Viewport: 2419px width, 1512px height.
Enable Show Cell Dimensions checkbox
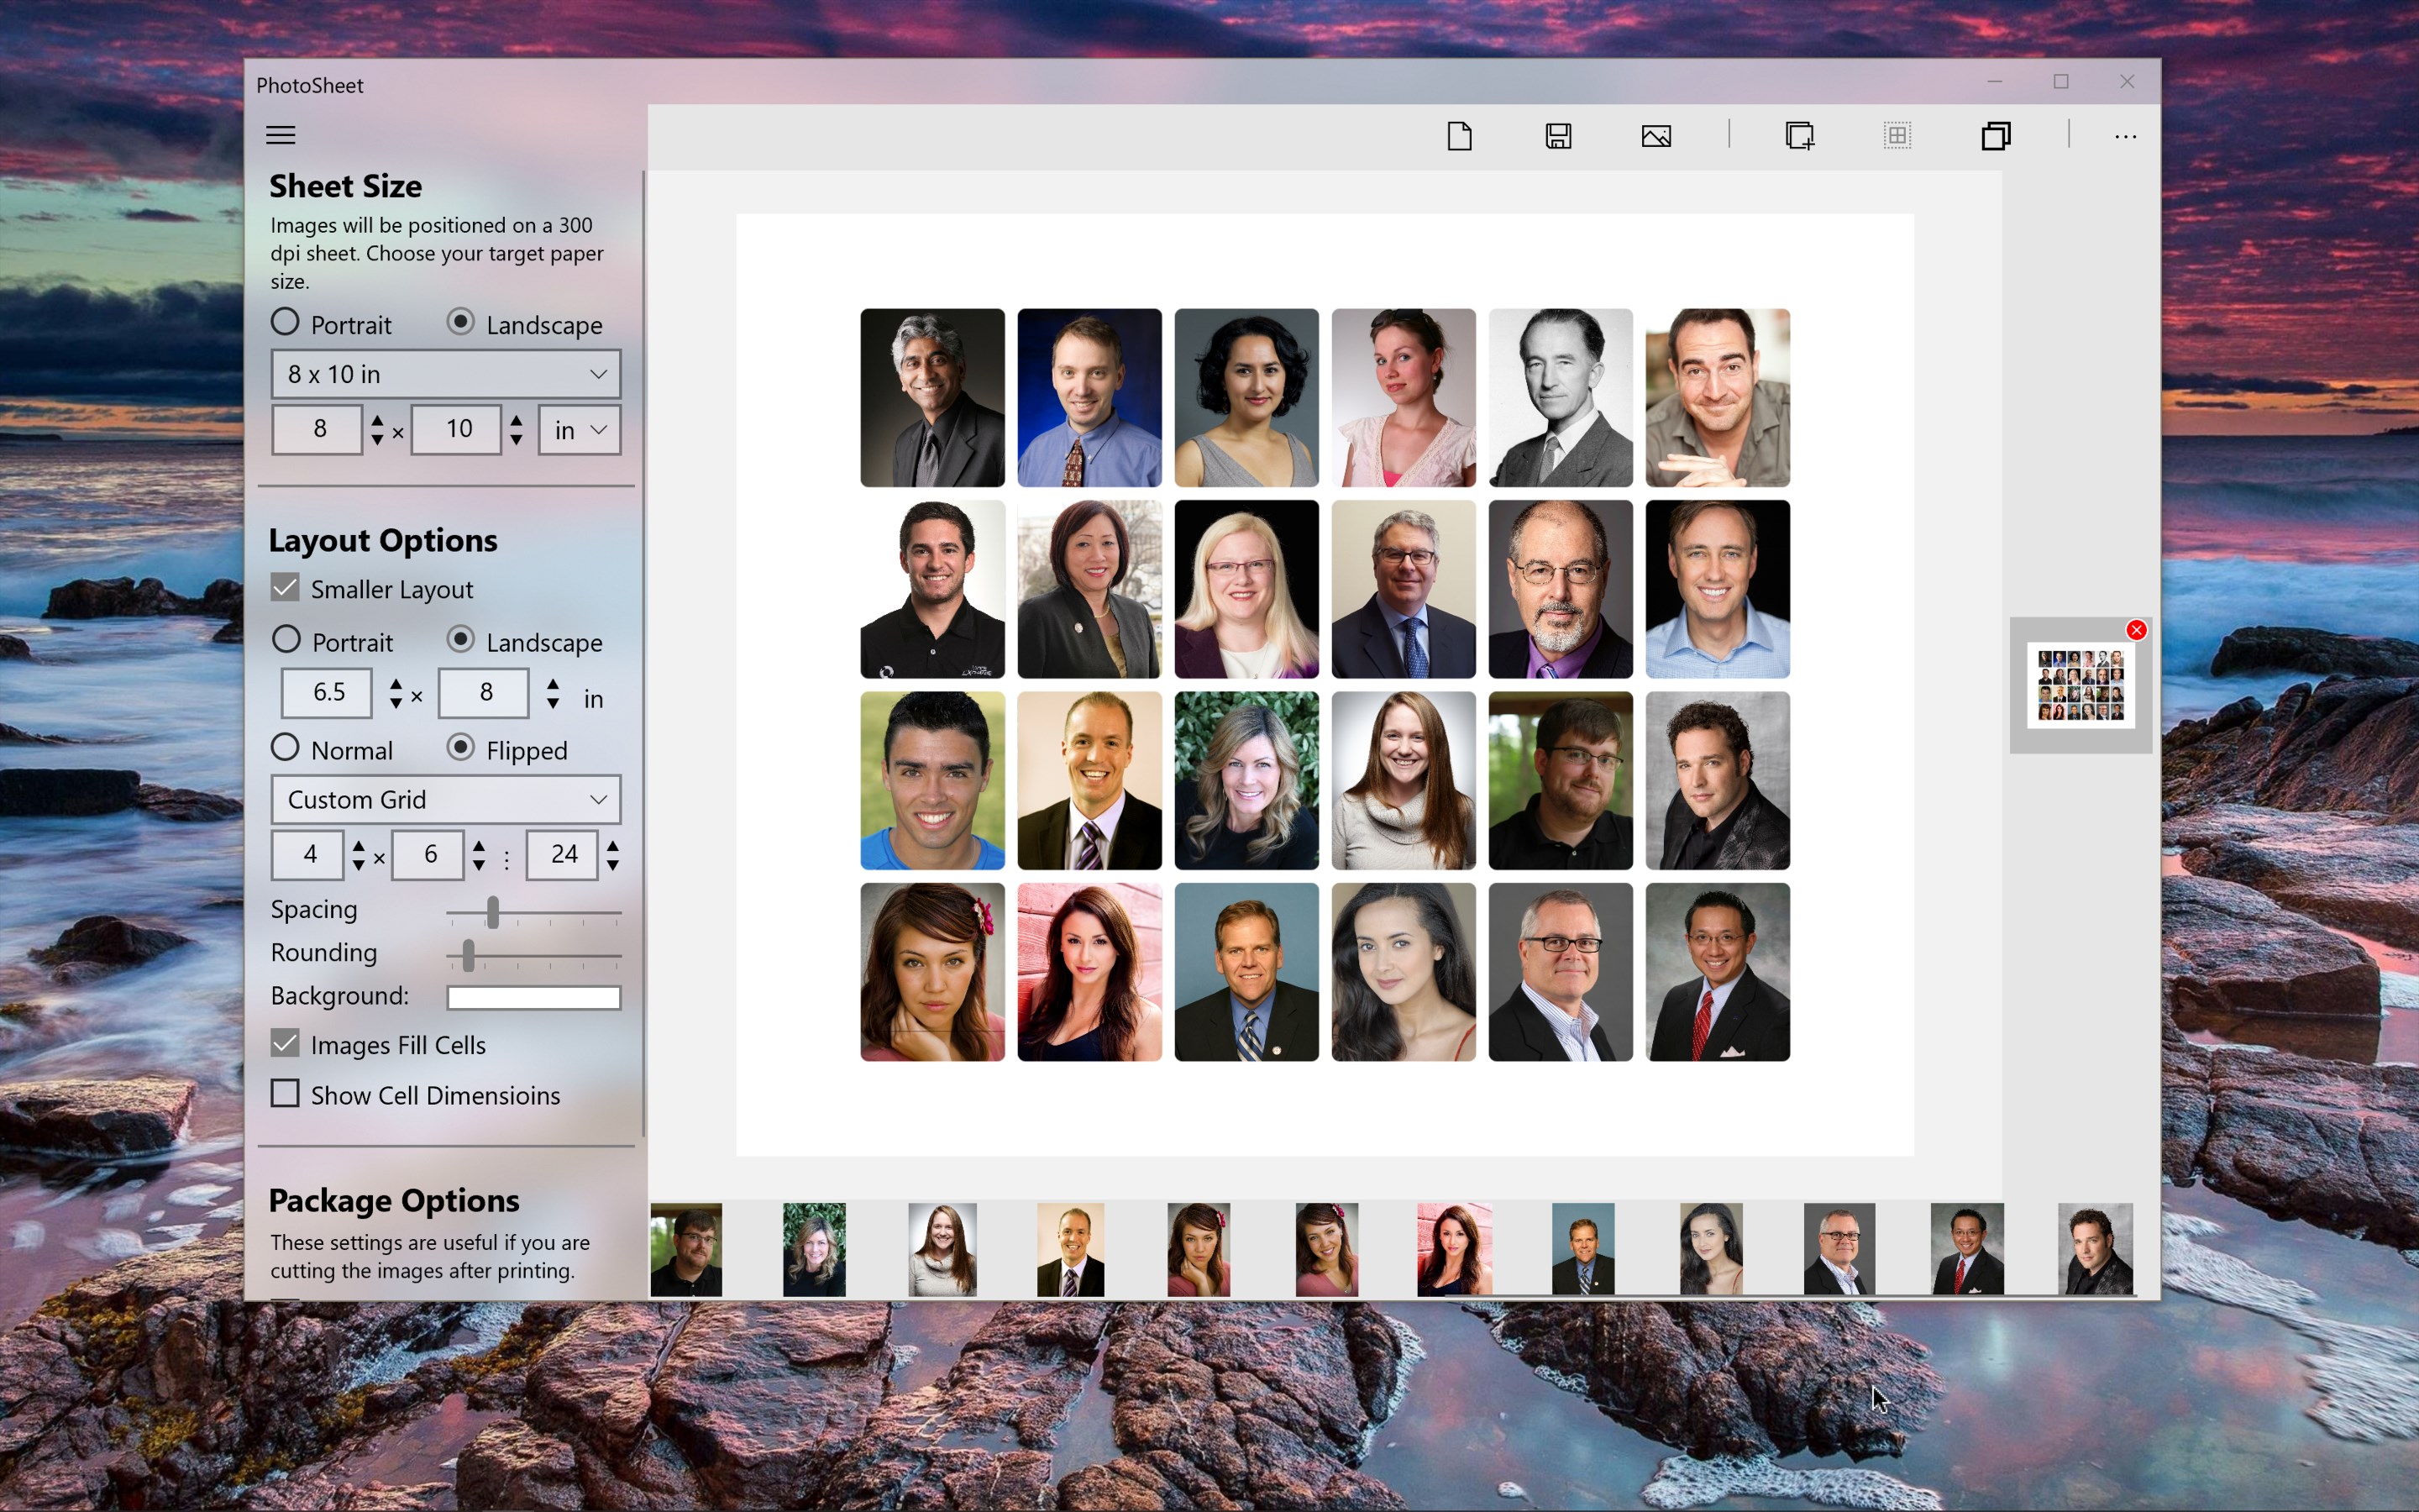[x=286, y=1094]
